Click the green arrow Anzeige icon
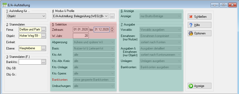Image resolution: width=239 pixels, height=94 pixels. click(x=191, y=86)
